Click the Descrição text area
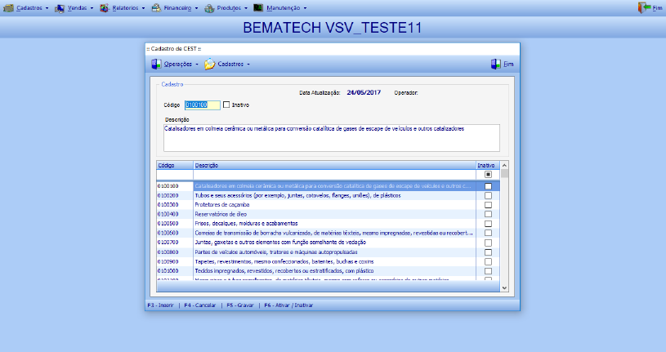Viewport: 666px width, 352px height. 332,138
